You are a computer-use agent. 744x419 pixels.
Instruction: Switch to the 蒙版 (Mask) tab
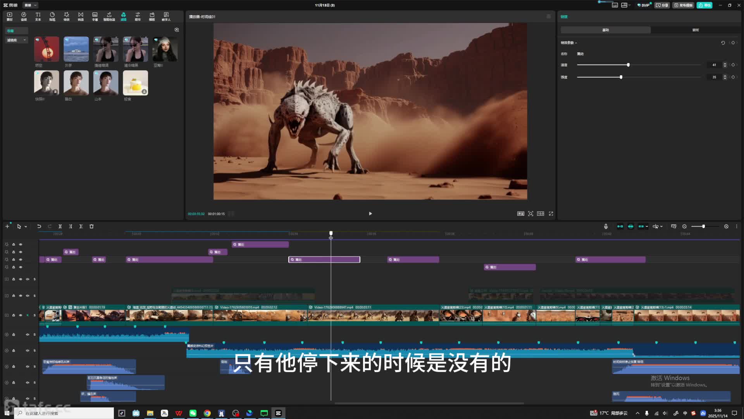coord(695,30)
